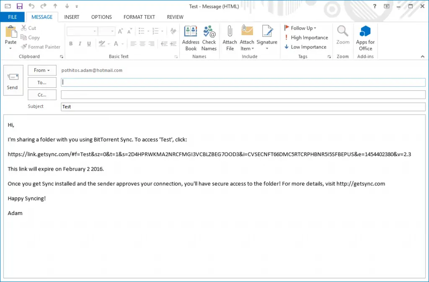The image size is (429, 282).
Task: Click the Cc... recipients button
Action: [x=42, y=95]
